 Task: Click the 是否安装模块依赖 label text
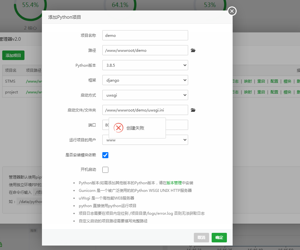[x=80, y=155]
